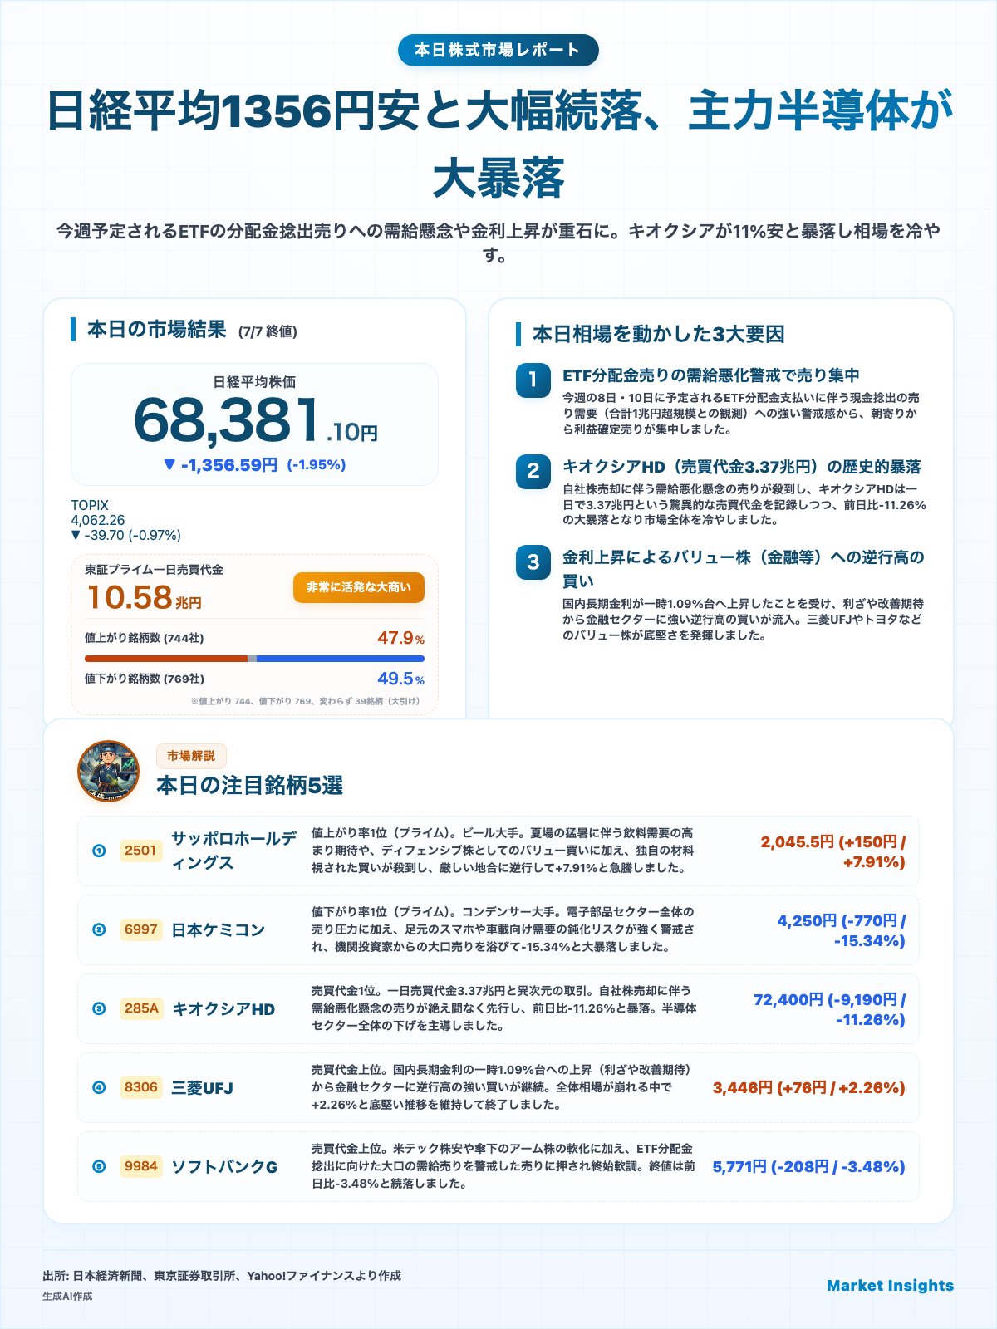Click ソフトバンクG stock name

point(224,1166)
